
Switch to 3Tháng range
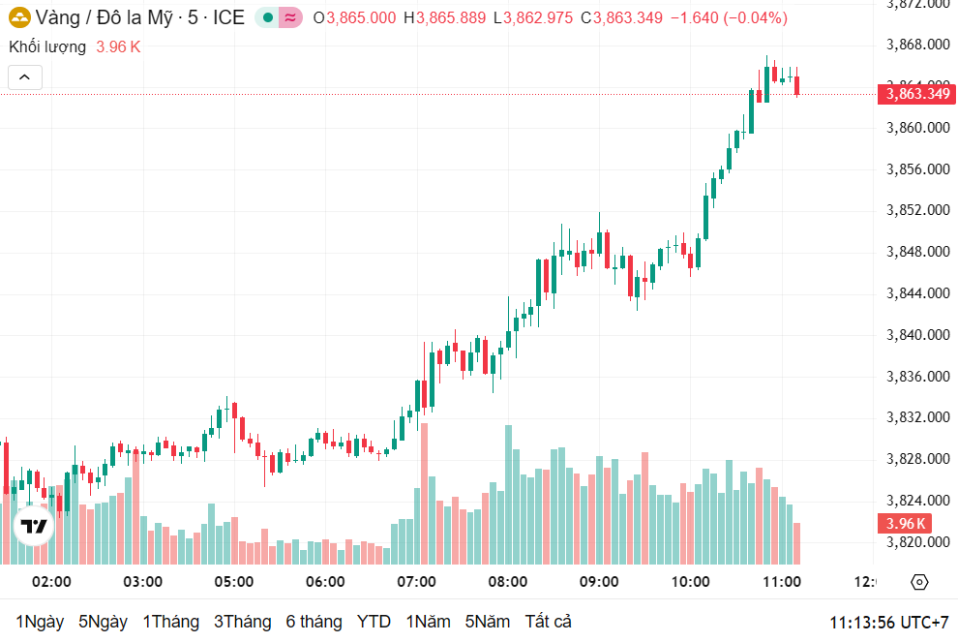click(x=242, y=622)
